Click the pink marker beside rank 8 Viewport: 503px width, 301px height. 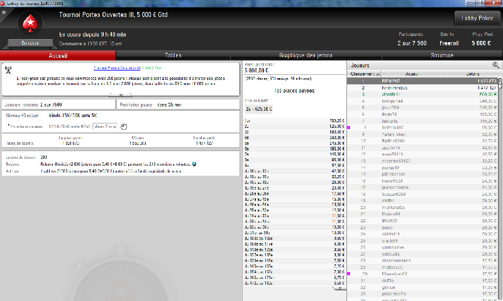coord(349,128)
